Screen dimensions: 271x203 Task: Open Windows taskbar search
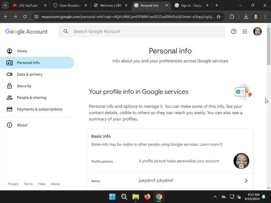[x=124, y=197]
